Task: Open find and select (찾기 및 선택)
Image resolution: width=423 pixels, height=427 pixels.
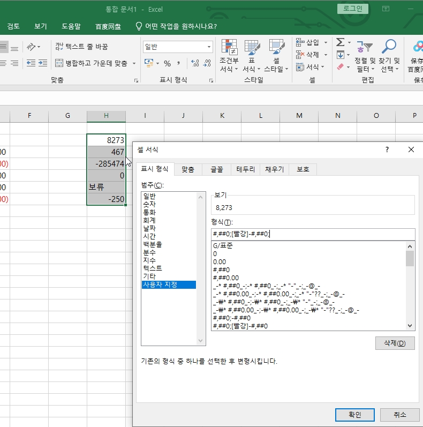Action: pos(389,56)
